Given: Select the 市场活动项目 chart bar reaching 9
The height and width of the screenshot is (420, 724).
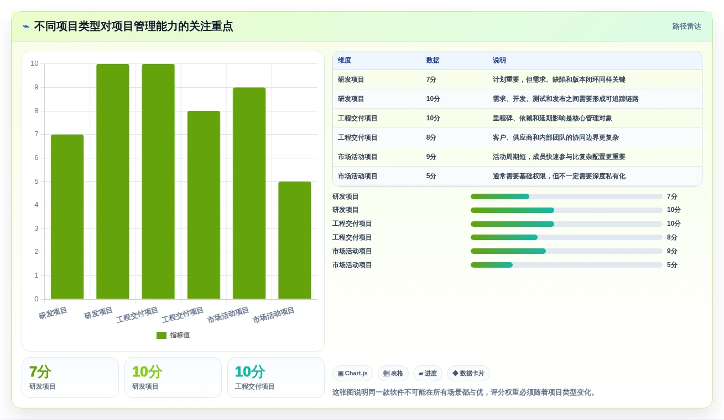Looking at the screenshot, I should click(249, 193).
